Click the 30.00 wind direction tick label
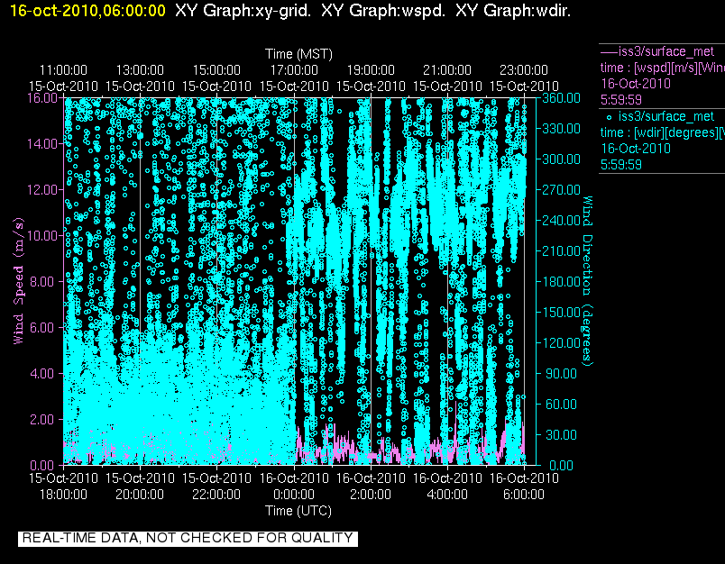Screen dimensions: 725x564 click(561, 435)
